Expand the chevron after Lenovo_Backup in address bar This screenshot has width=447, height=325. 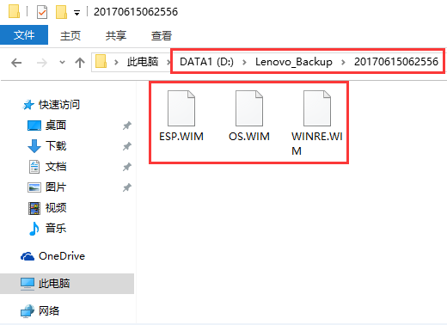pyautogui.click(x=343, y=62)
